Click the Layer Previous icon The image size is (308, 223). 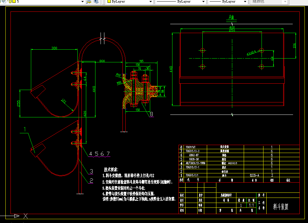pyautogui.click(x=96, y=2)
